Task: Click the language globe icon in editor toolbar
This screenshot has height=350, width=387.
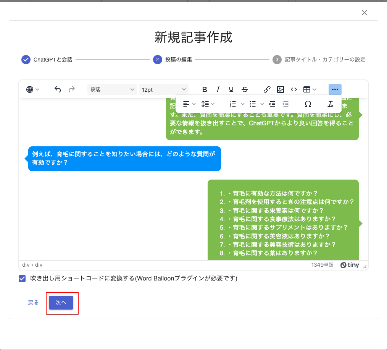Action: tap(30, 89)
